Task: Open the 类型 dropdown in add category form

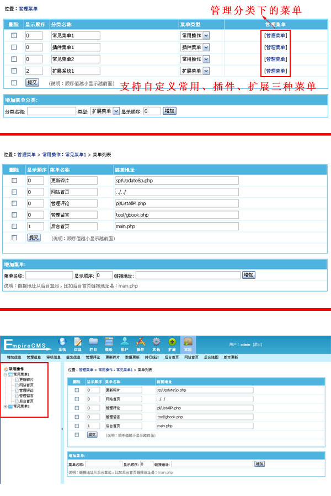Action: (116, 111)
